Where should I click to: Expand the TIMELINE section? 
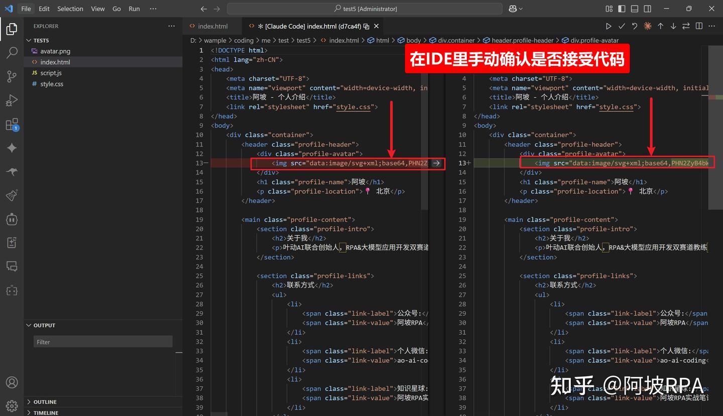45,412
